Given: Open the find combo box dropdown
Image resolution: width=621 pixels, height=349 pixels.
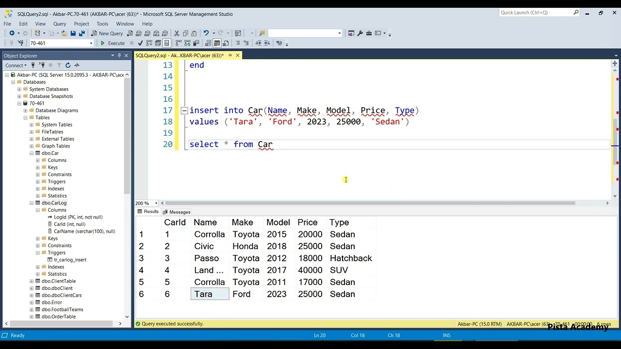Looking at the screenshot, I should [339, 33].
